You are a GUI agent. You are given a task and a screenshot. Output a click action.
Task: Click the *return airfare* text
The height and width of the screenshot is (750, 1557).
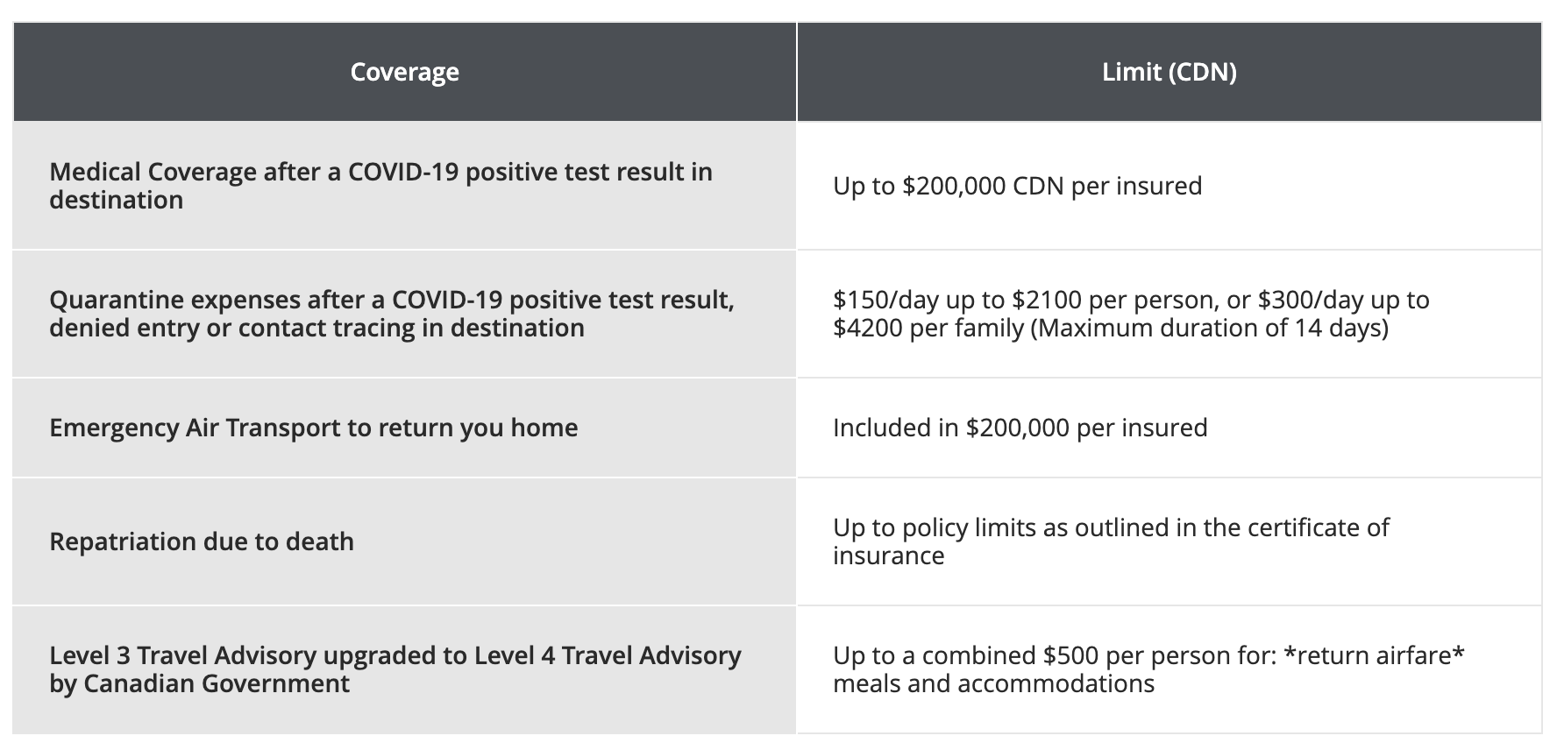pos(1374,655)
